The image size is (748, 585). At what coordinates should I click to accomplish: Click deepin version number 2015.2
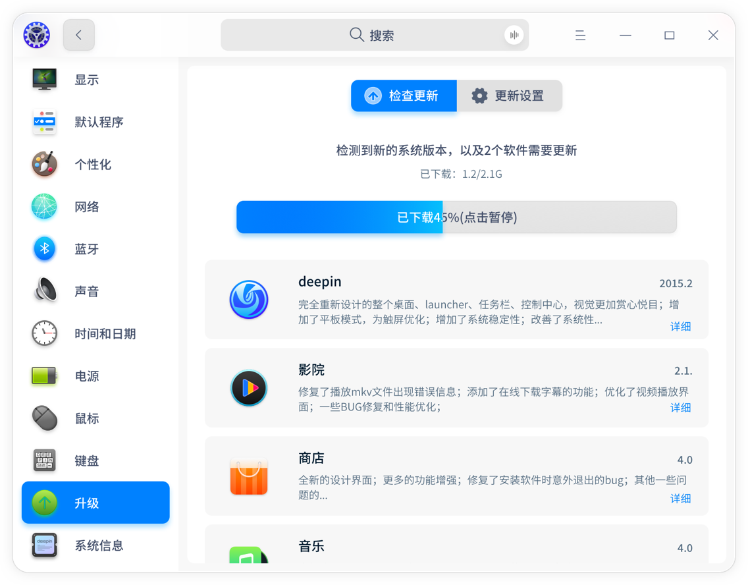pos(676,283)
